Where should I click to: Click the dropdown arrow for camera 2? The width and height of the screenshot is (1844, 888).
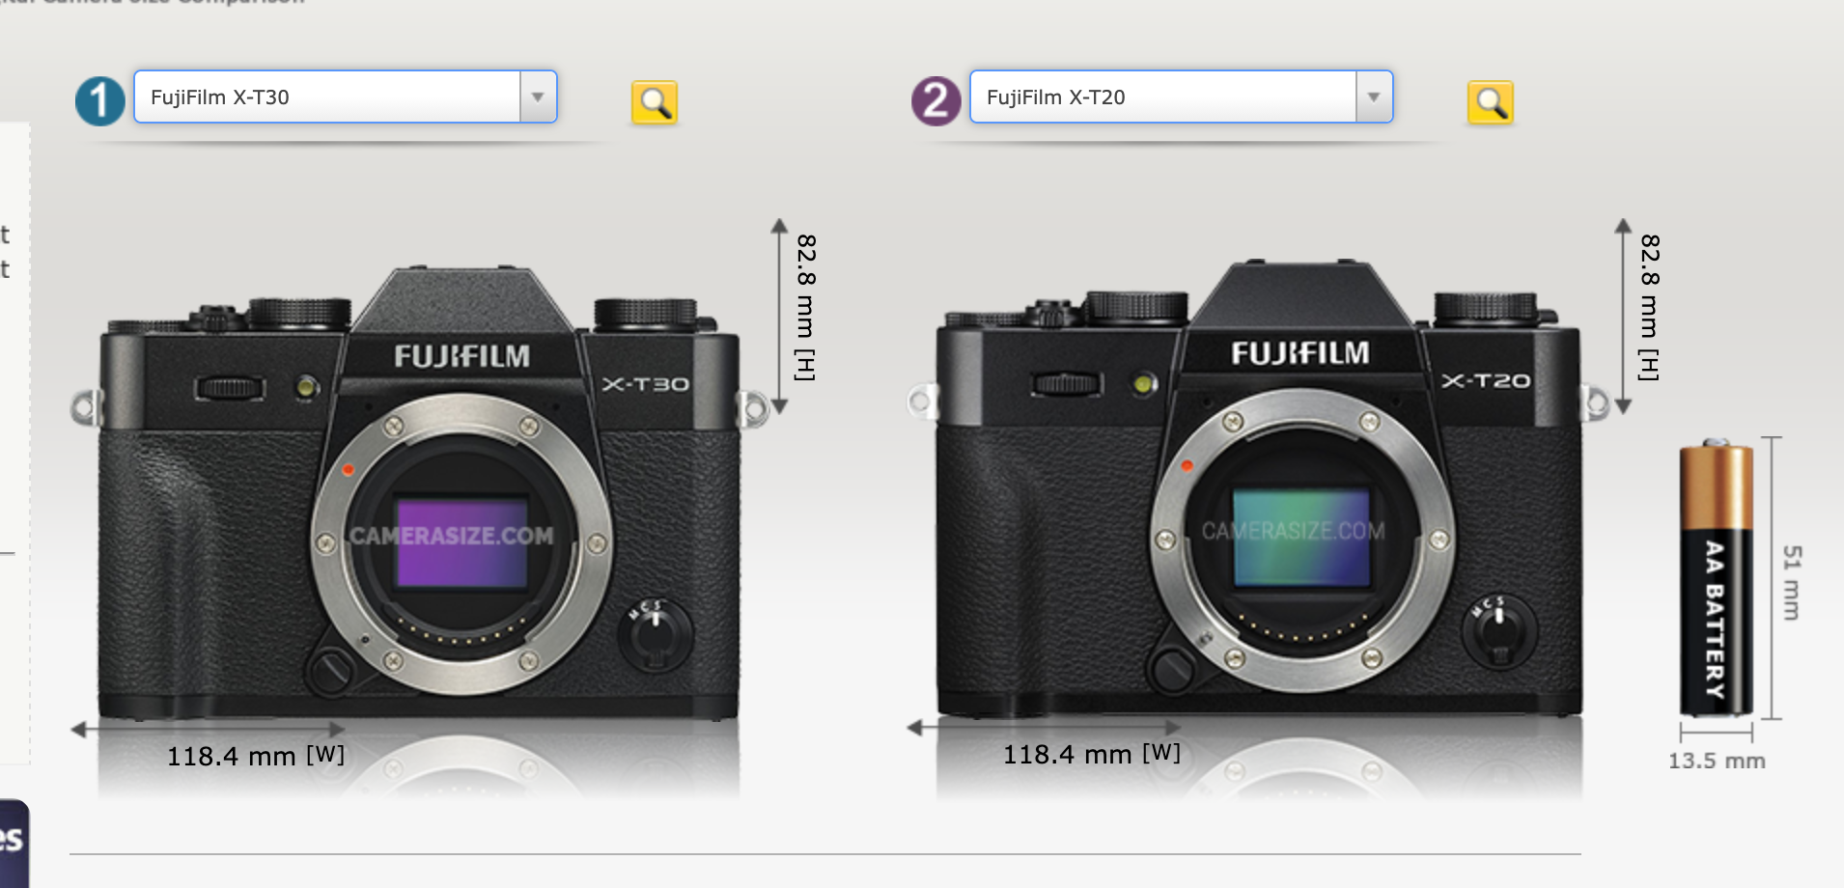pos(1374,97)
